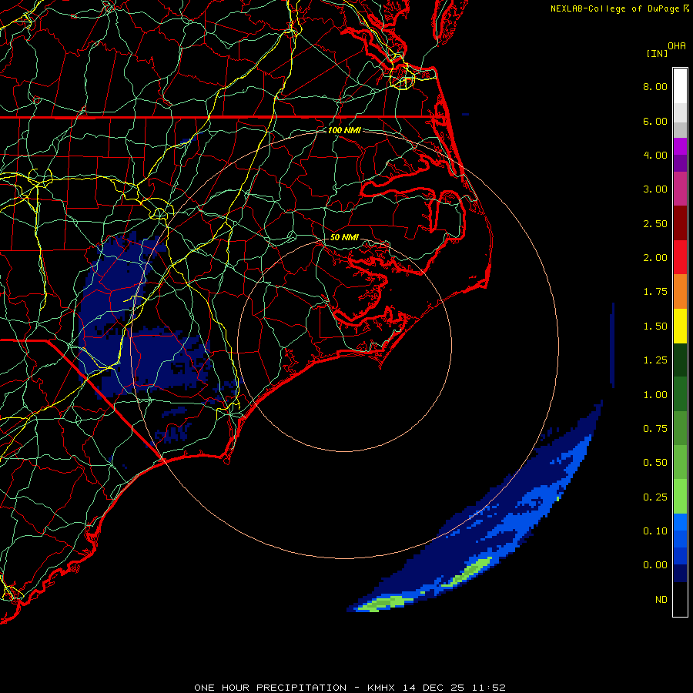The image size is (693, 693).
Task: Select the 1.50 legend value
Action: (x=655, y=326)
